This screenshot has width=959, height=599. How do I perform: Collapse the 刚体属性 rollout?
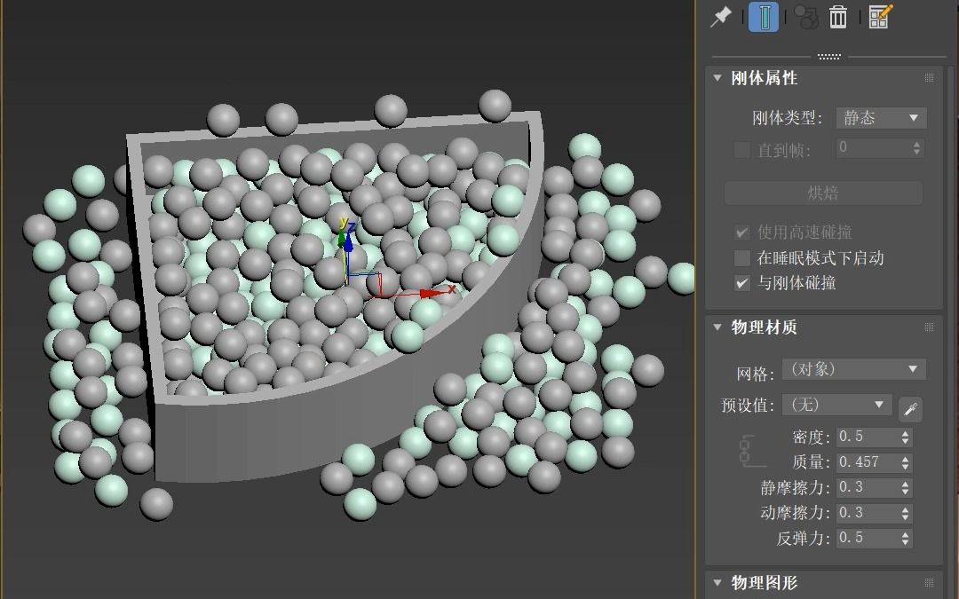point(716,77)
